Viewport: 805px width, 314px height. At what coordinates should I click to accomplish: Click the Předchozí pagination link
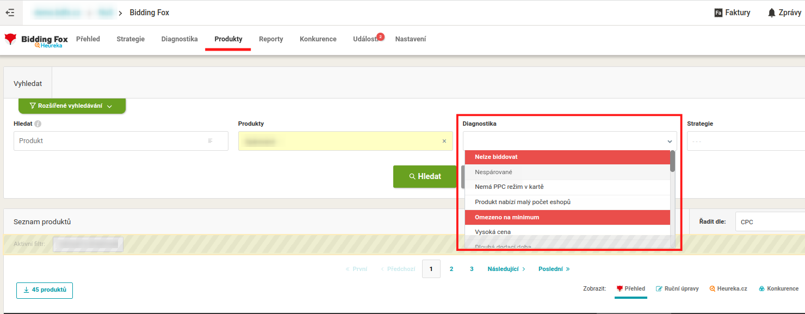click(398, 269)
